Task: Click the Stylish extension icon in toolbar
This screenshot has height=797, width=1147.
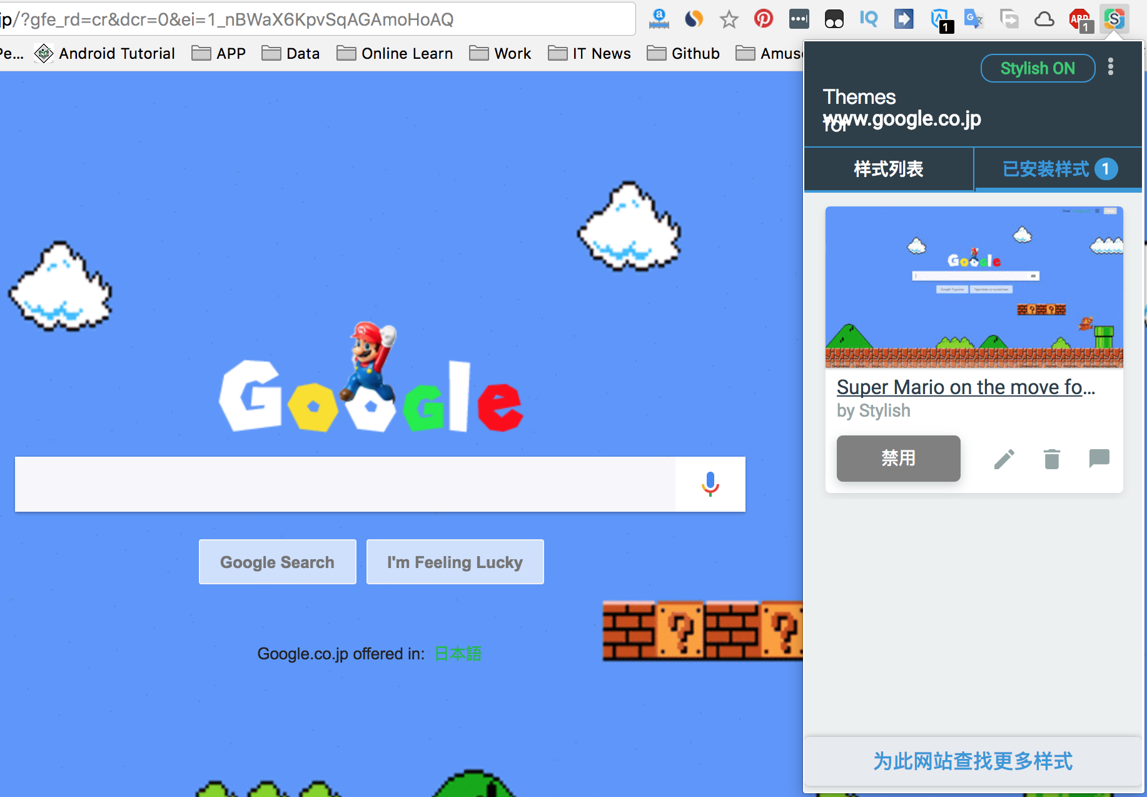Action: (1114, 19)
